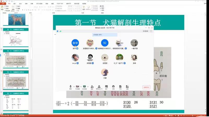Click 张华 participant avatar
The image size is (209, 117).
(x=75, y=43)
